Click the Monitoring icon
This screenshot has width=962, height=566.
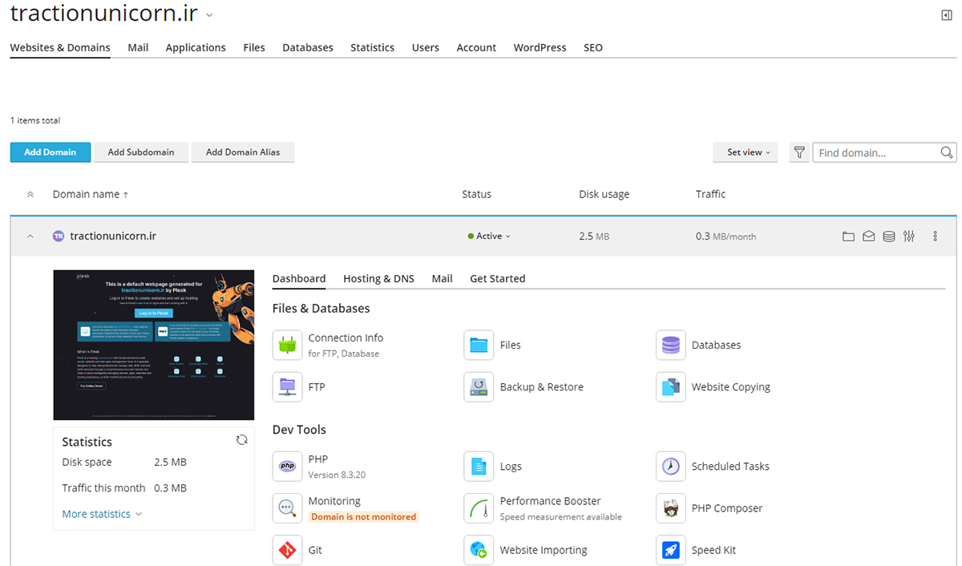point(287,508)
